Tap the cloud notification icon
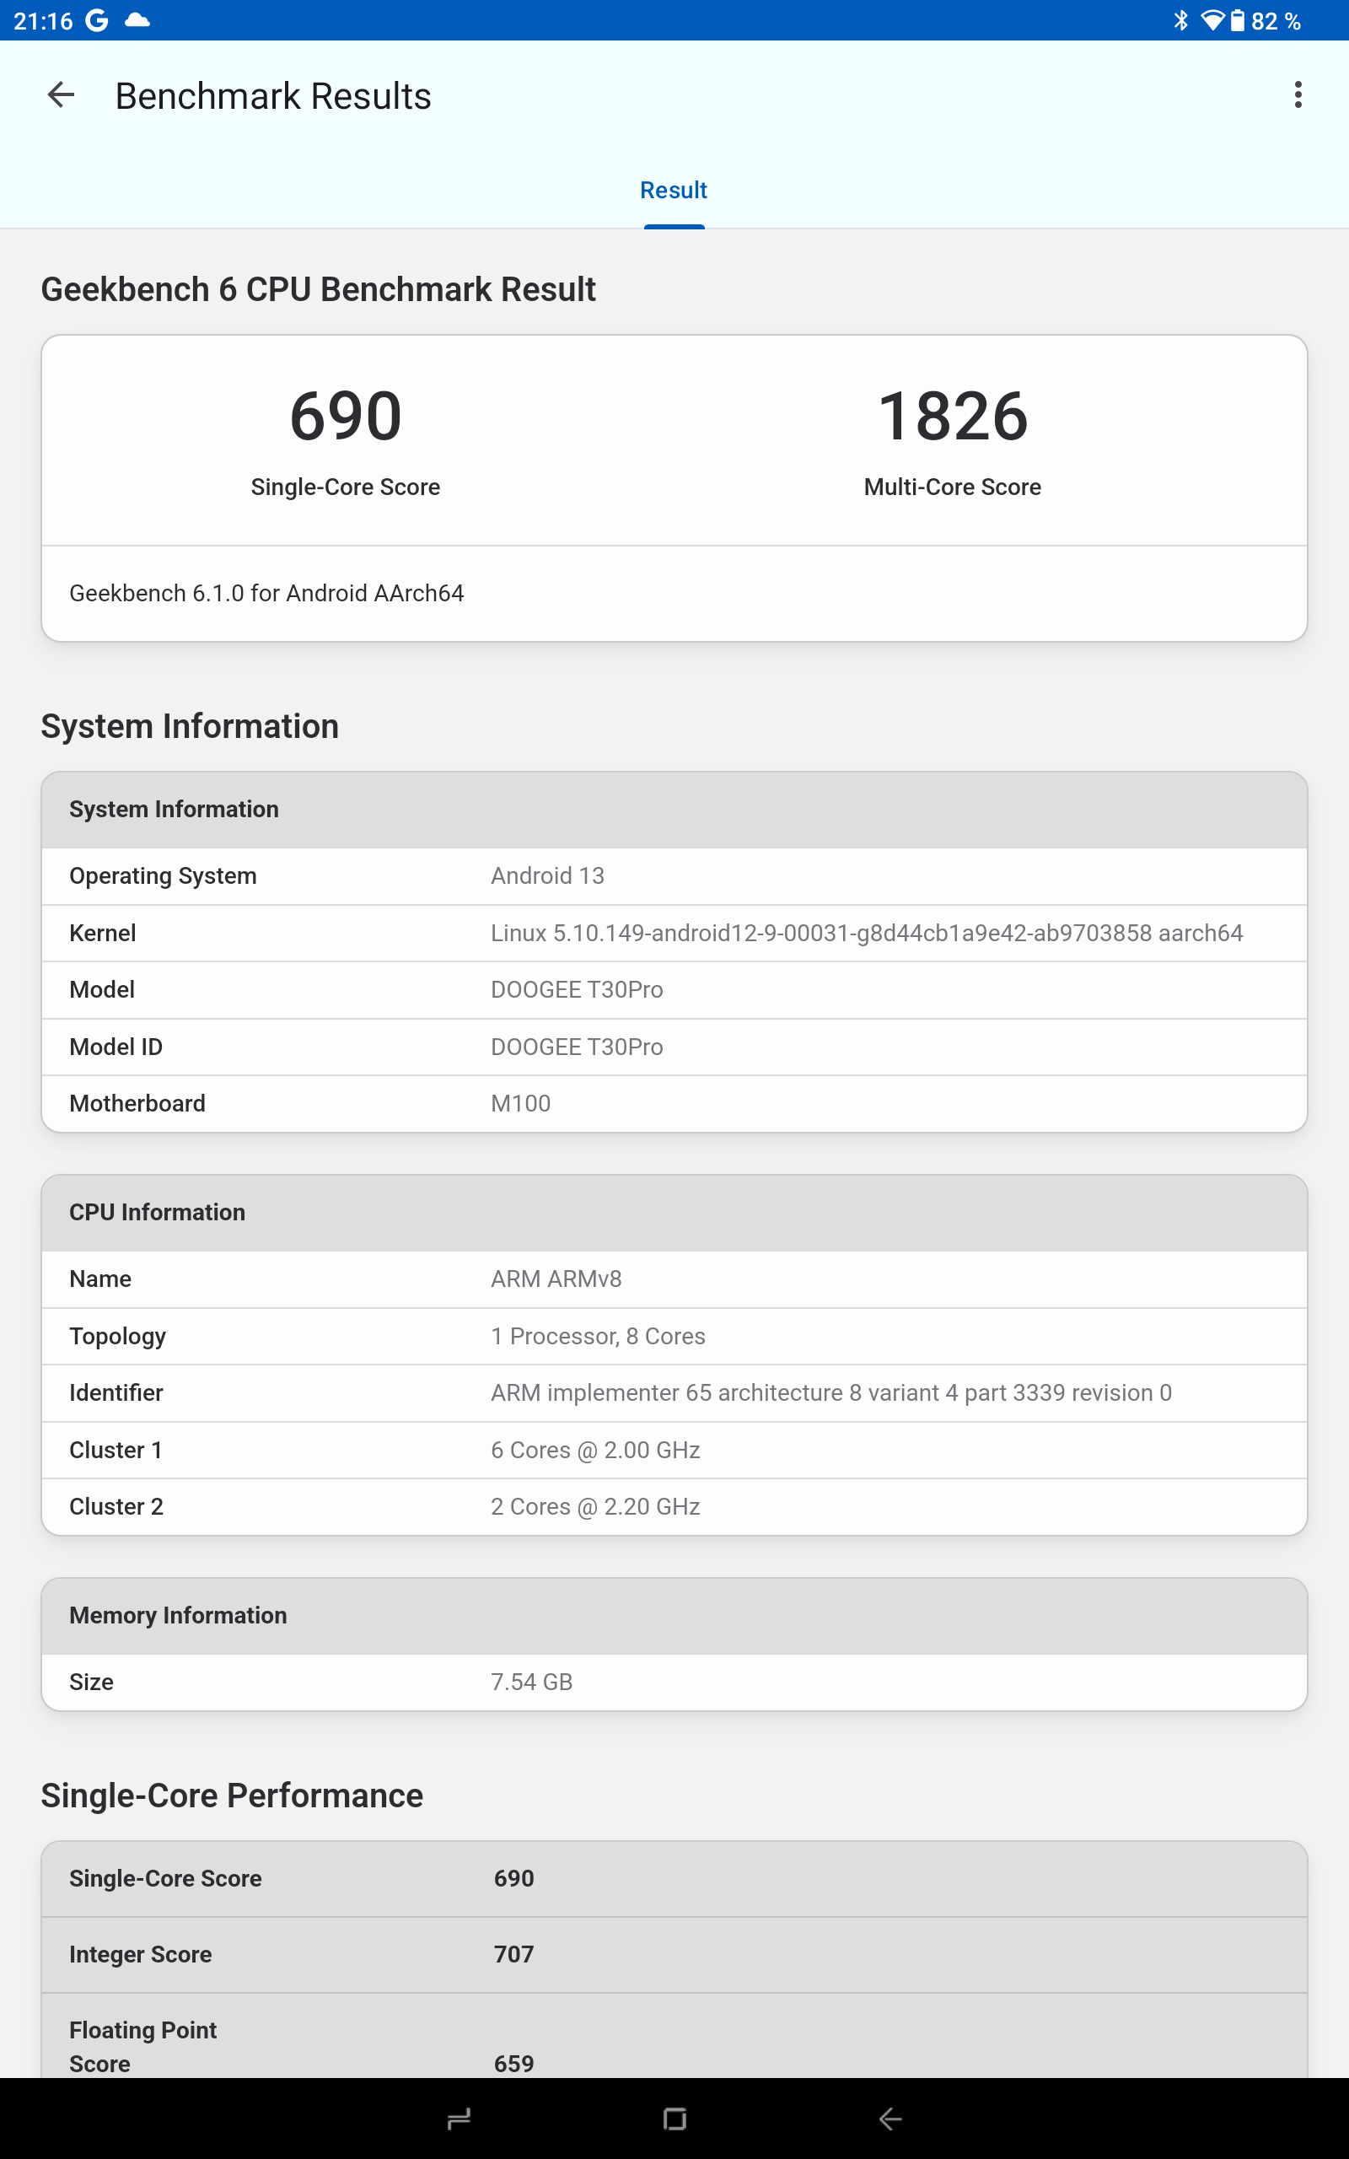This screenshot has width=1349, height=2159. [137, 20]
